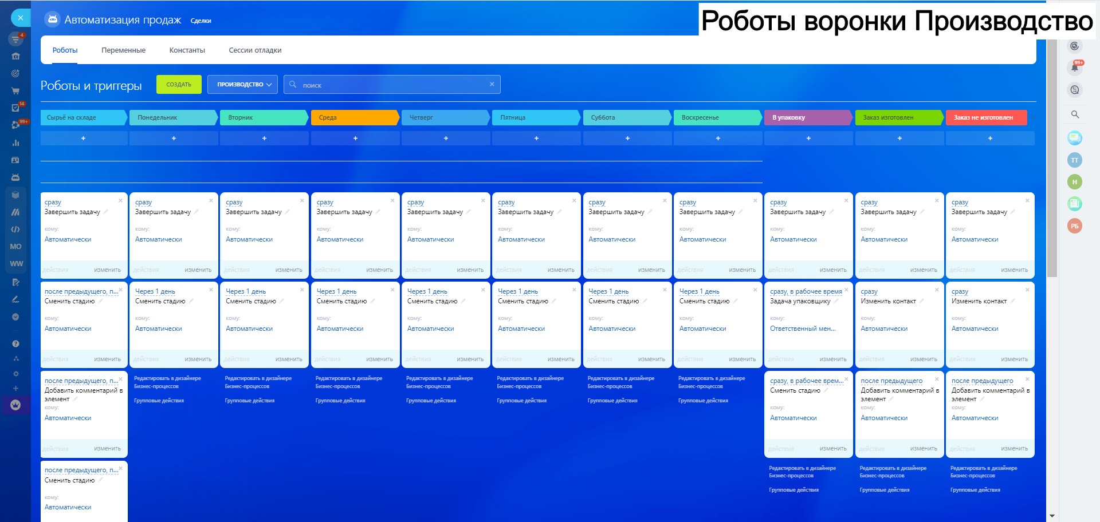Remove the Изменить контакт card under Заказ изготовлен
This screenshot has height=522, width=1100.
[x=937, y=290]
